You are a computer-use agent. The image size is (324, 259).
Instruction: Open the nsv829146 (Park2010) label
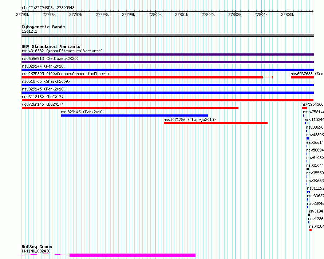(x=83, y=112)
